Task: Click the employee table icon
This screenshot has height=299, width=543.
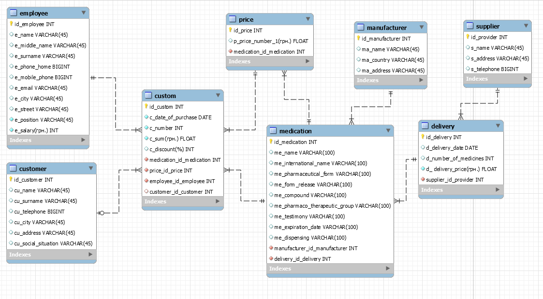Action: point(14,13)
